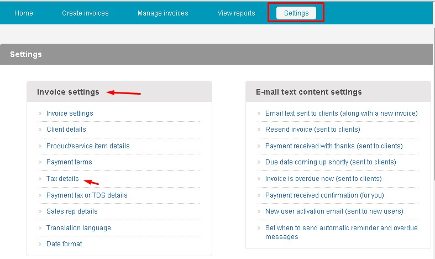435x259 pixels.
Task: Open New user activation email text
Action: point(334,211)
